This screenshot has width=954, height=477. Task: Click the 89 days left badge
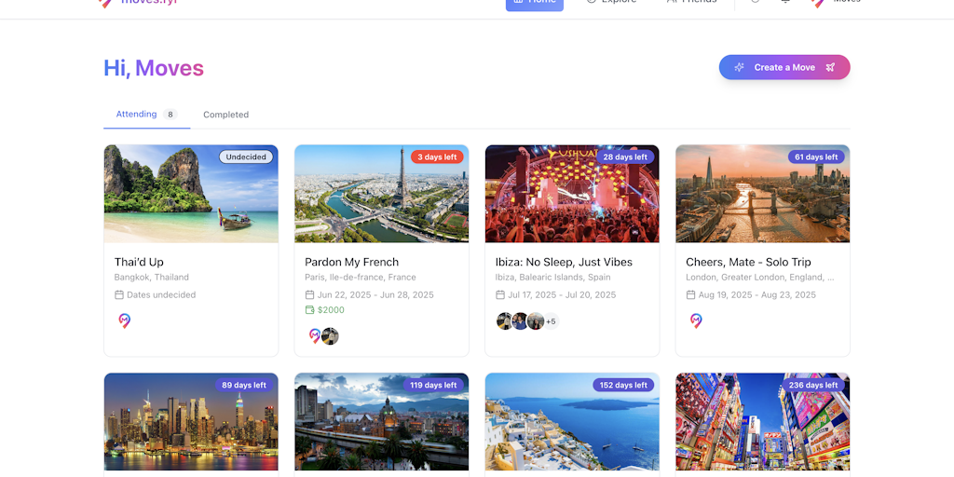[244, 385]
